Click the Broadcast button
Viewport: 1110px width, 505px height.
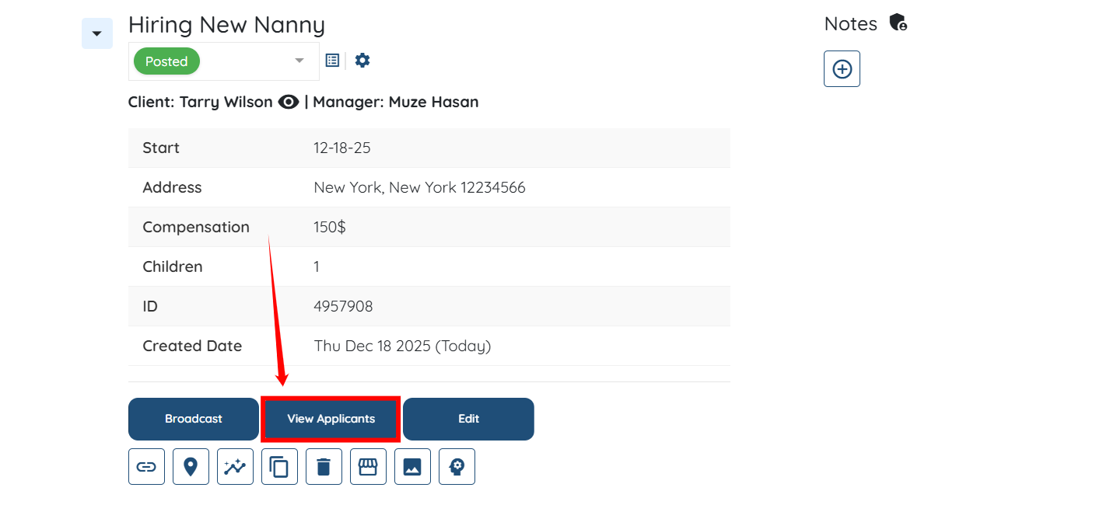click(x=194, y=419)
